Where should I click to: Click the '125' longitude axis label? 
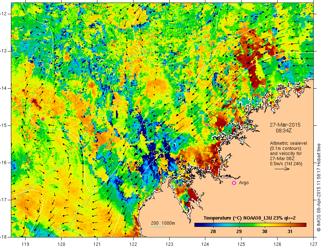241,244
